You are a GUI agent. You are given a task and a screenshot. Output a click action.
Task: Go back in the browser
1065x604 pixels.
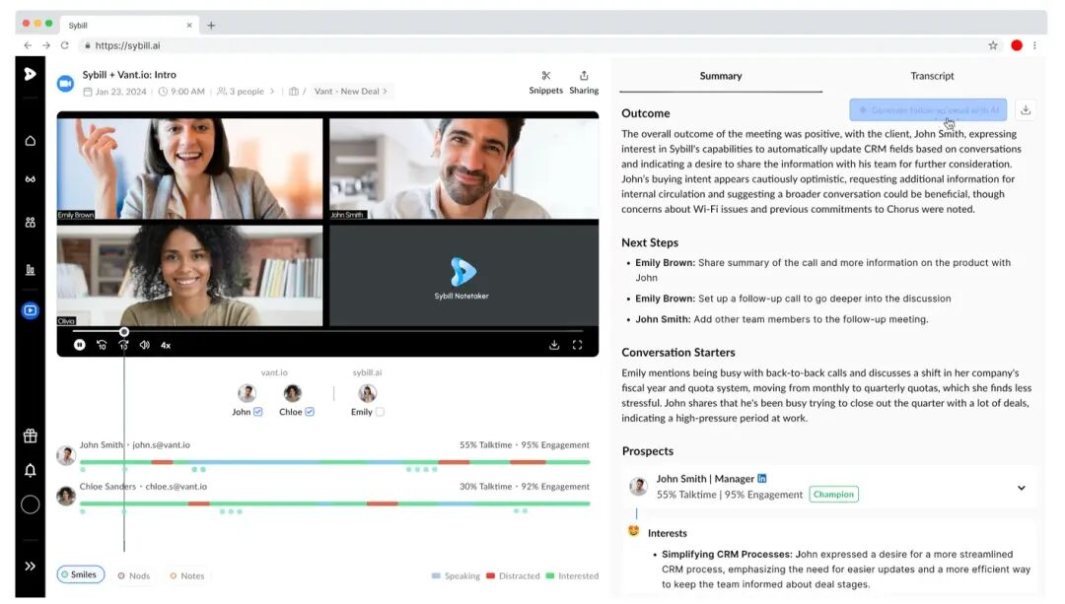pyautogui.click(x=28, y=45)
